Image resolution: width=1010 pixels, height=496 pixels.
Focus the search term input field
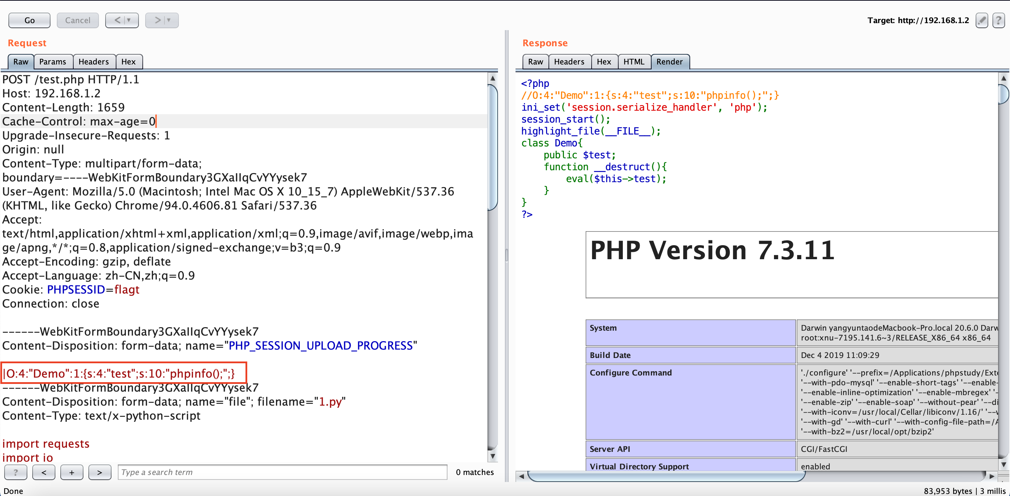[282, 472]
